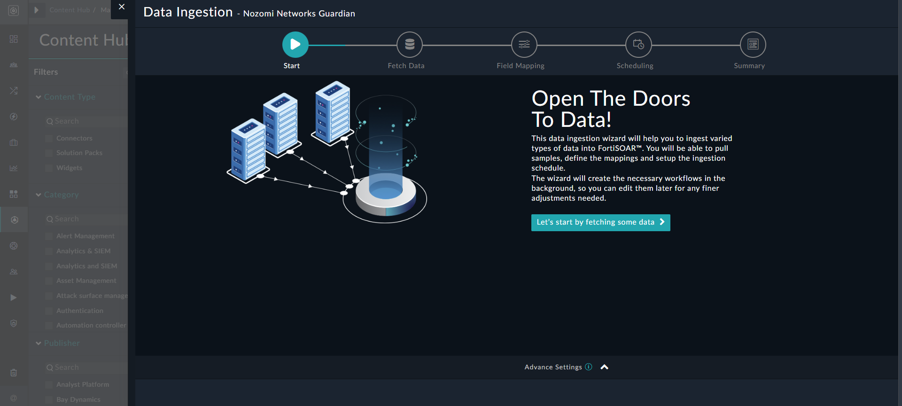Screen dimensions: 902x406
Task: Click the sidebar expand arrow icon
Action: point(36,10)
